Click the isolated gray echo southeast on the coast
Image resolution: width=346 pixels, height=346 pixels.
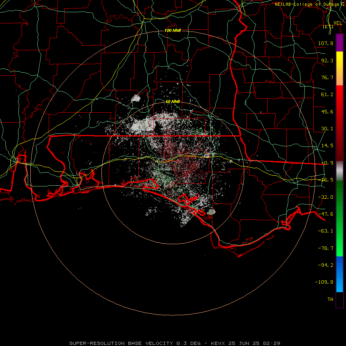211,212
